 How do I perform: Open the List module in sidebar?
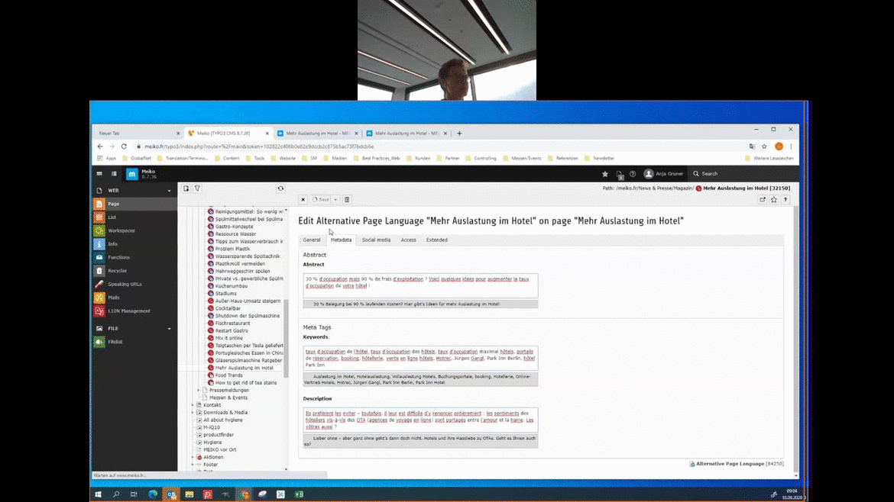click(112, 217)
